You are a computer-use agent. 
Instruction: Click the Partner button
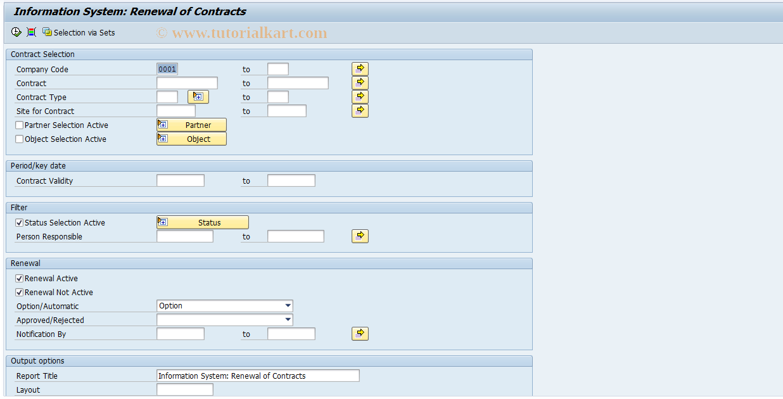(x=191, y=125)
